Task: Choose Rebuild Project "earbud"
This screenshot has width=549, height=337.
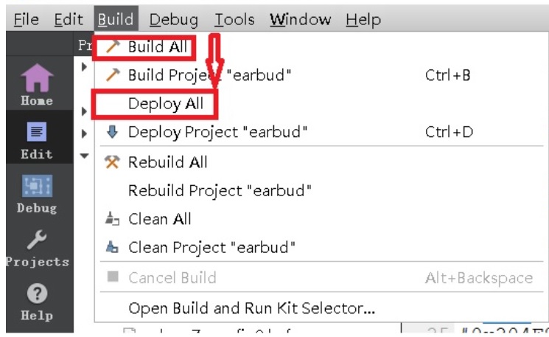Action: tap(220, 191)
